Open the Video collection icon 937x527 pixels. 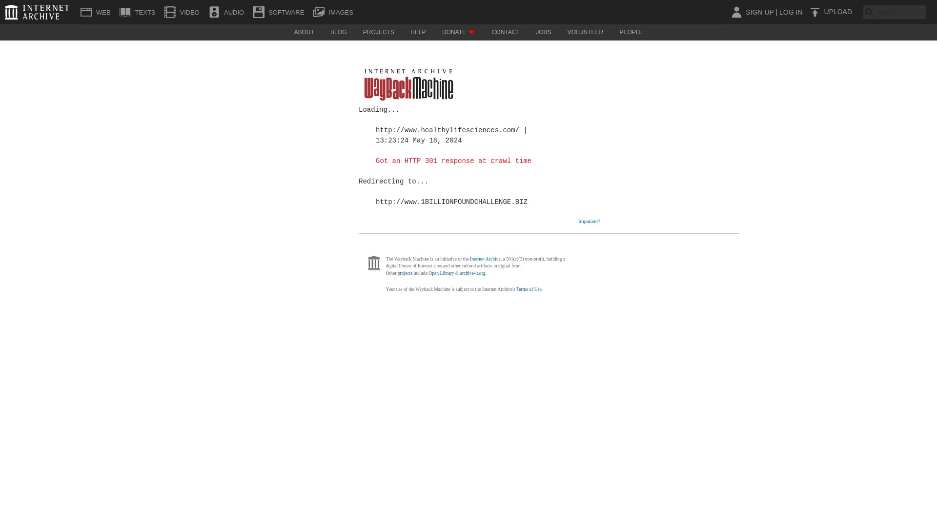[170, 12]
